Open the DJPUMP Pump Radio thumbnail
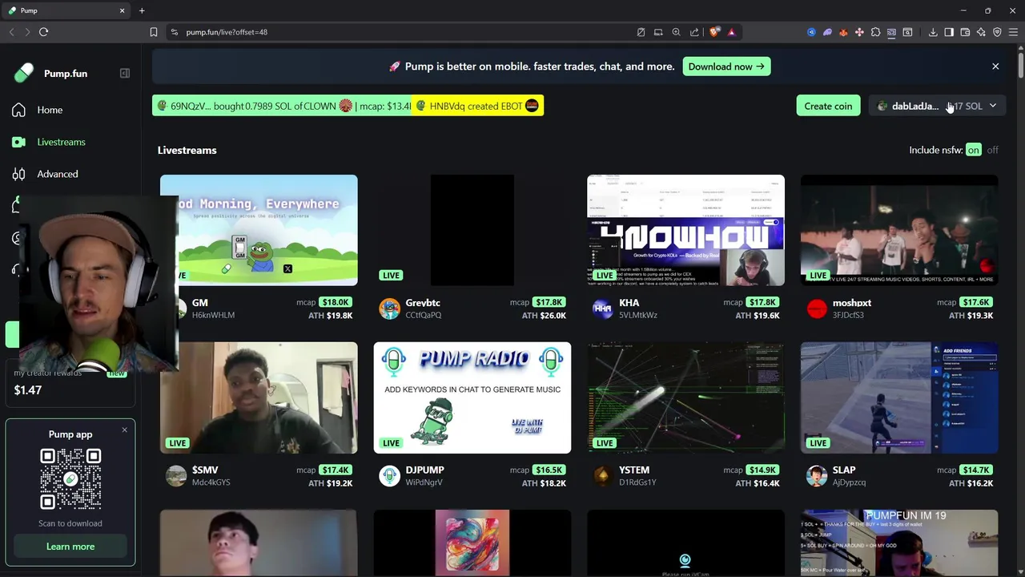1025x577 pixels. tap(472, 397)
